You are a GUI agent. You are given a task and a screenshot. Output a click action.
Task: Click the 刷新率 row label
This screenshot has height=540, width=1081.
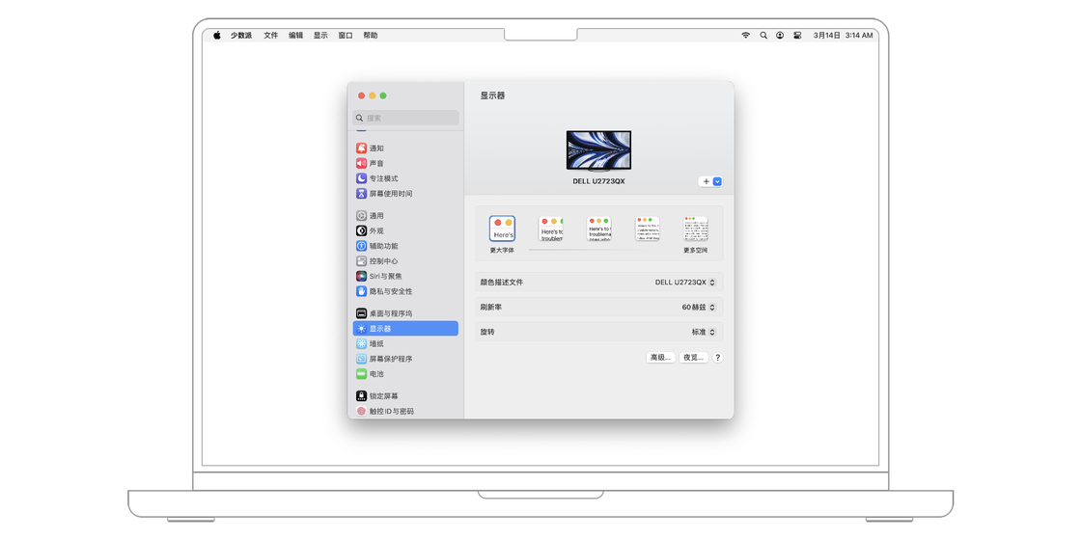491,308
